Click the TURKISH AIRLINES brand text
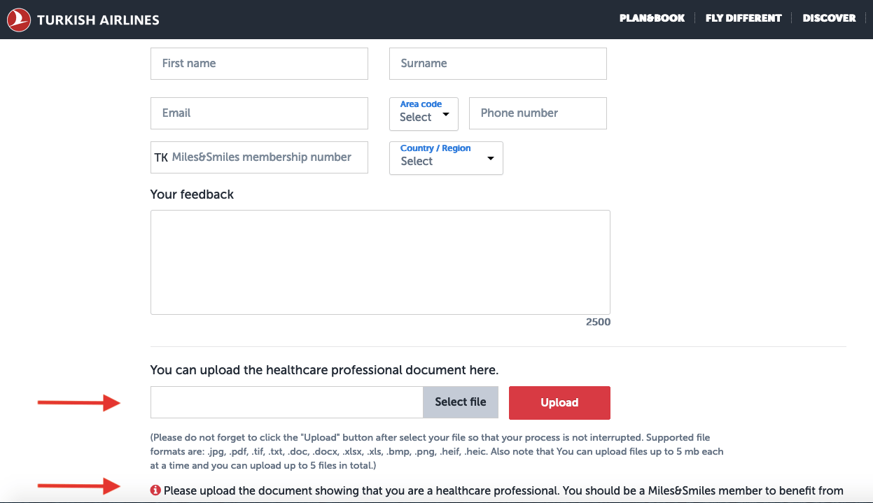This screenshot has height=503, width=873. pyautogui.click(x=98, y=20)
